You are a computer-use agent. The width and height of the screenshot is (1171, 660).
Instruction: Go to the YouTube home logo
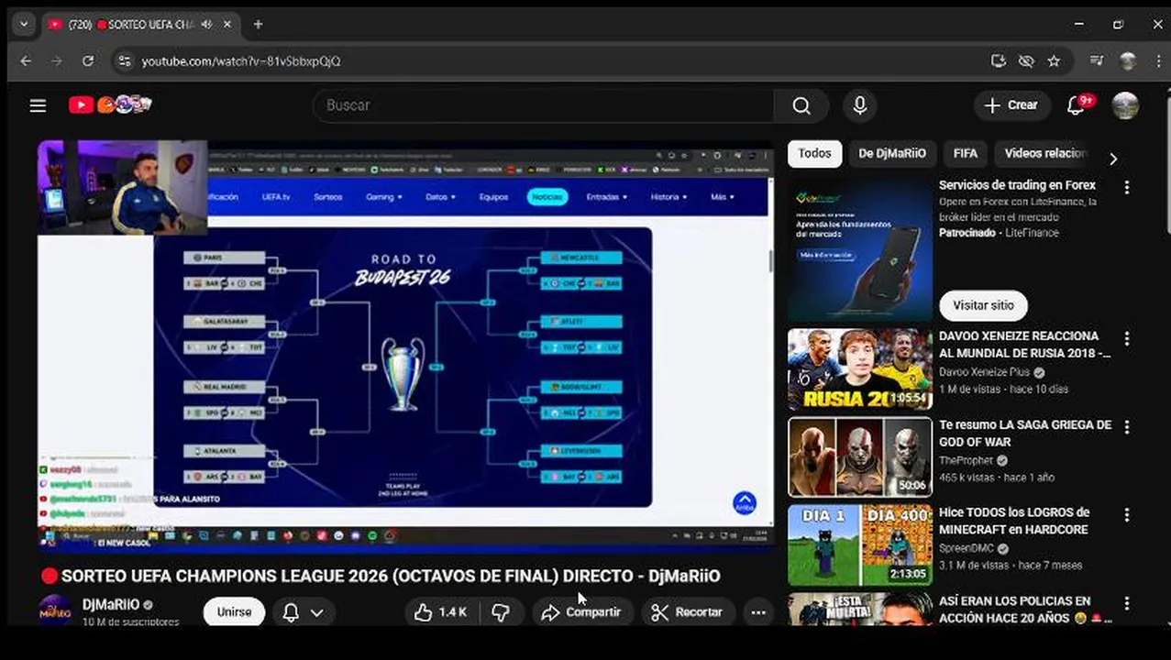click(x=110, y=105)
